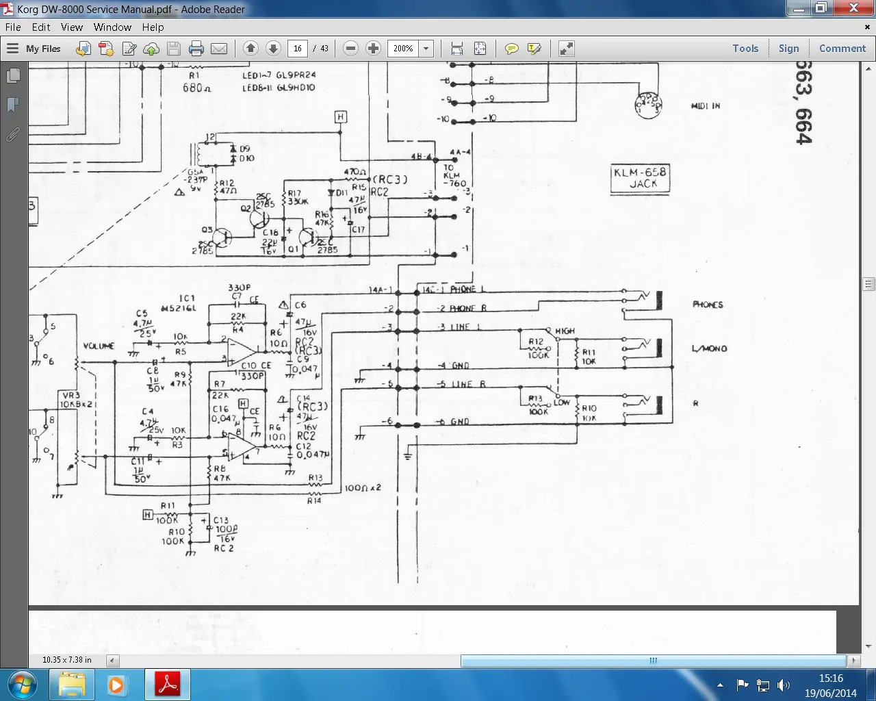Click the vertical scrollbar down arrow
Screen dimensions: 876x701
pos(868,646)
